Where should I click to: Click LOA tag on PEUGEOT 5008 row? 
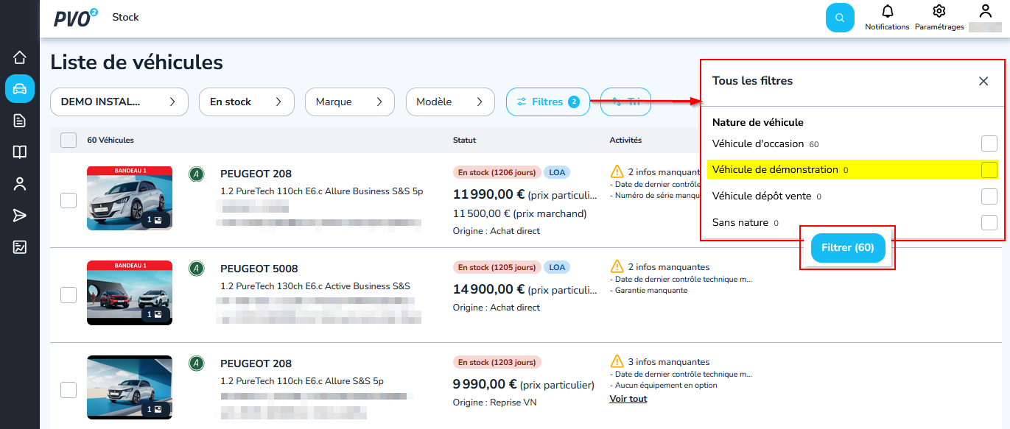pos(557,267)
